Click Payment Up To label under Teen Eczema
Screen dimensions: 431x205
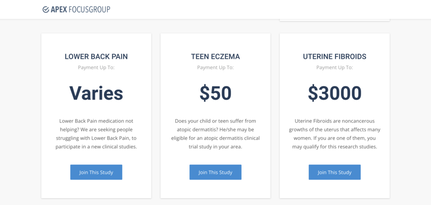[215, 67]
